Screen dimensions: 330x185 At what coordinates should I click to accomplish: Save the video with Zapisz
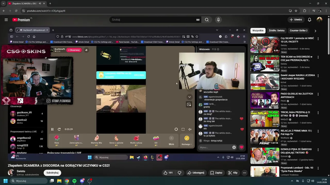[216, 173]
